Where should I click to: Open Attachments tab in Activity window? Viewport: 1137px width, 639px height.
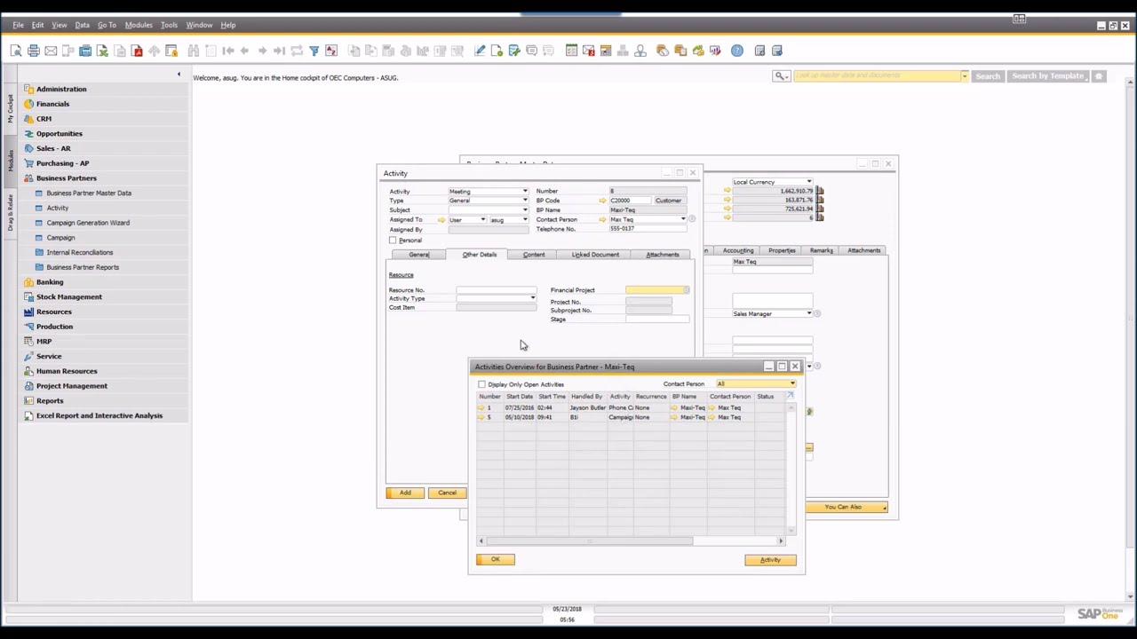(663, 255)
